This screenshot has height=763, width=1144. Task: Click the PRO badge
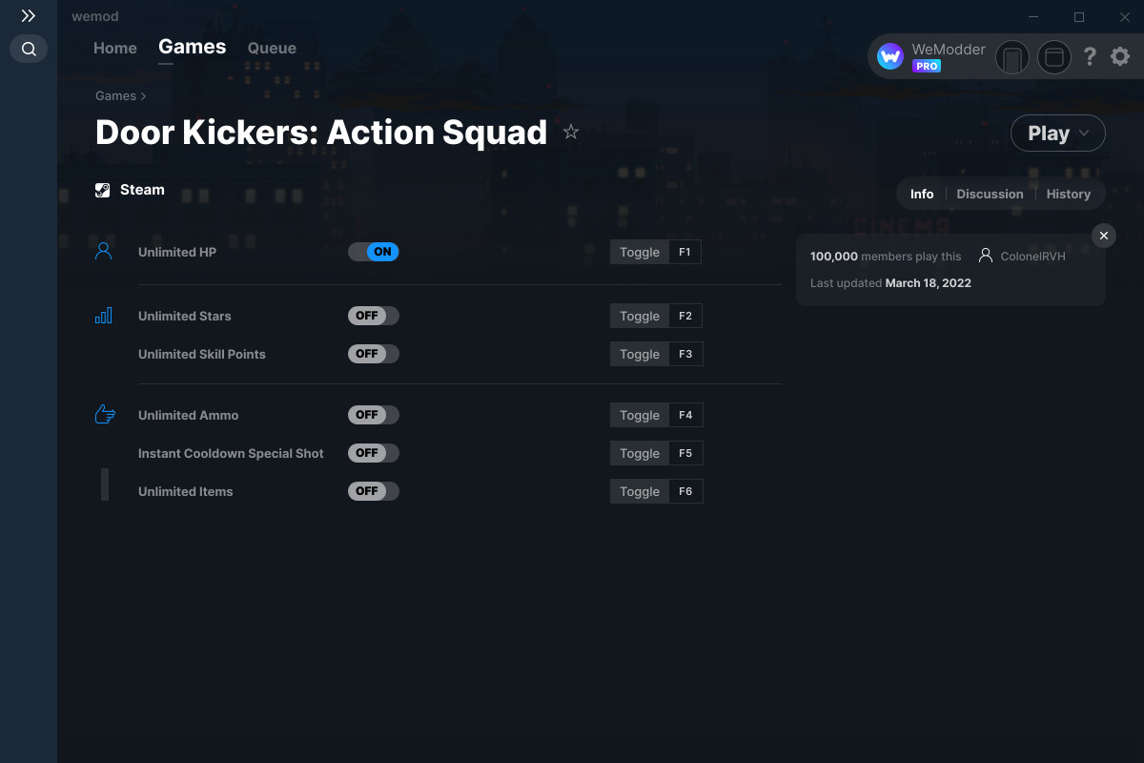click(x=927, y=67)
